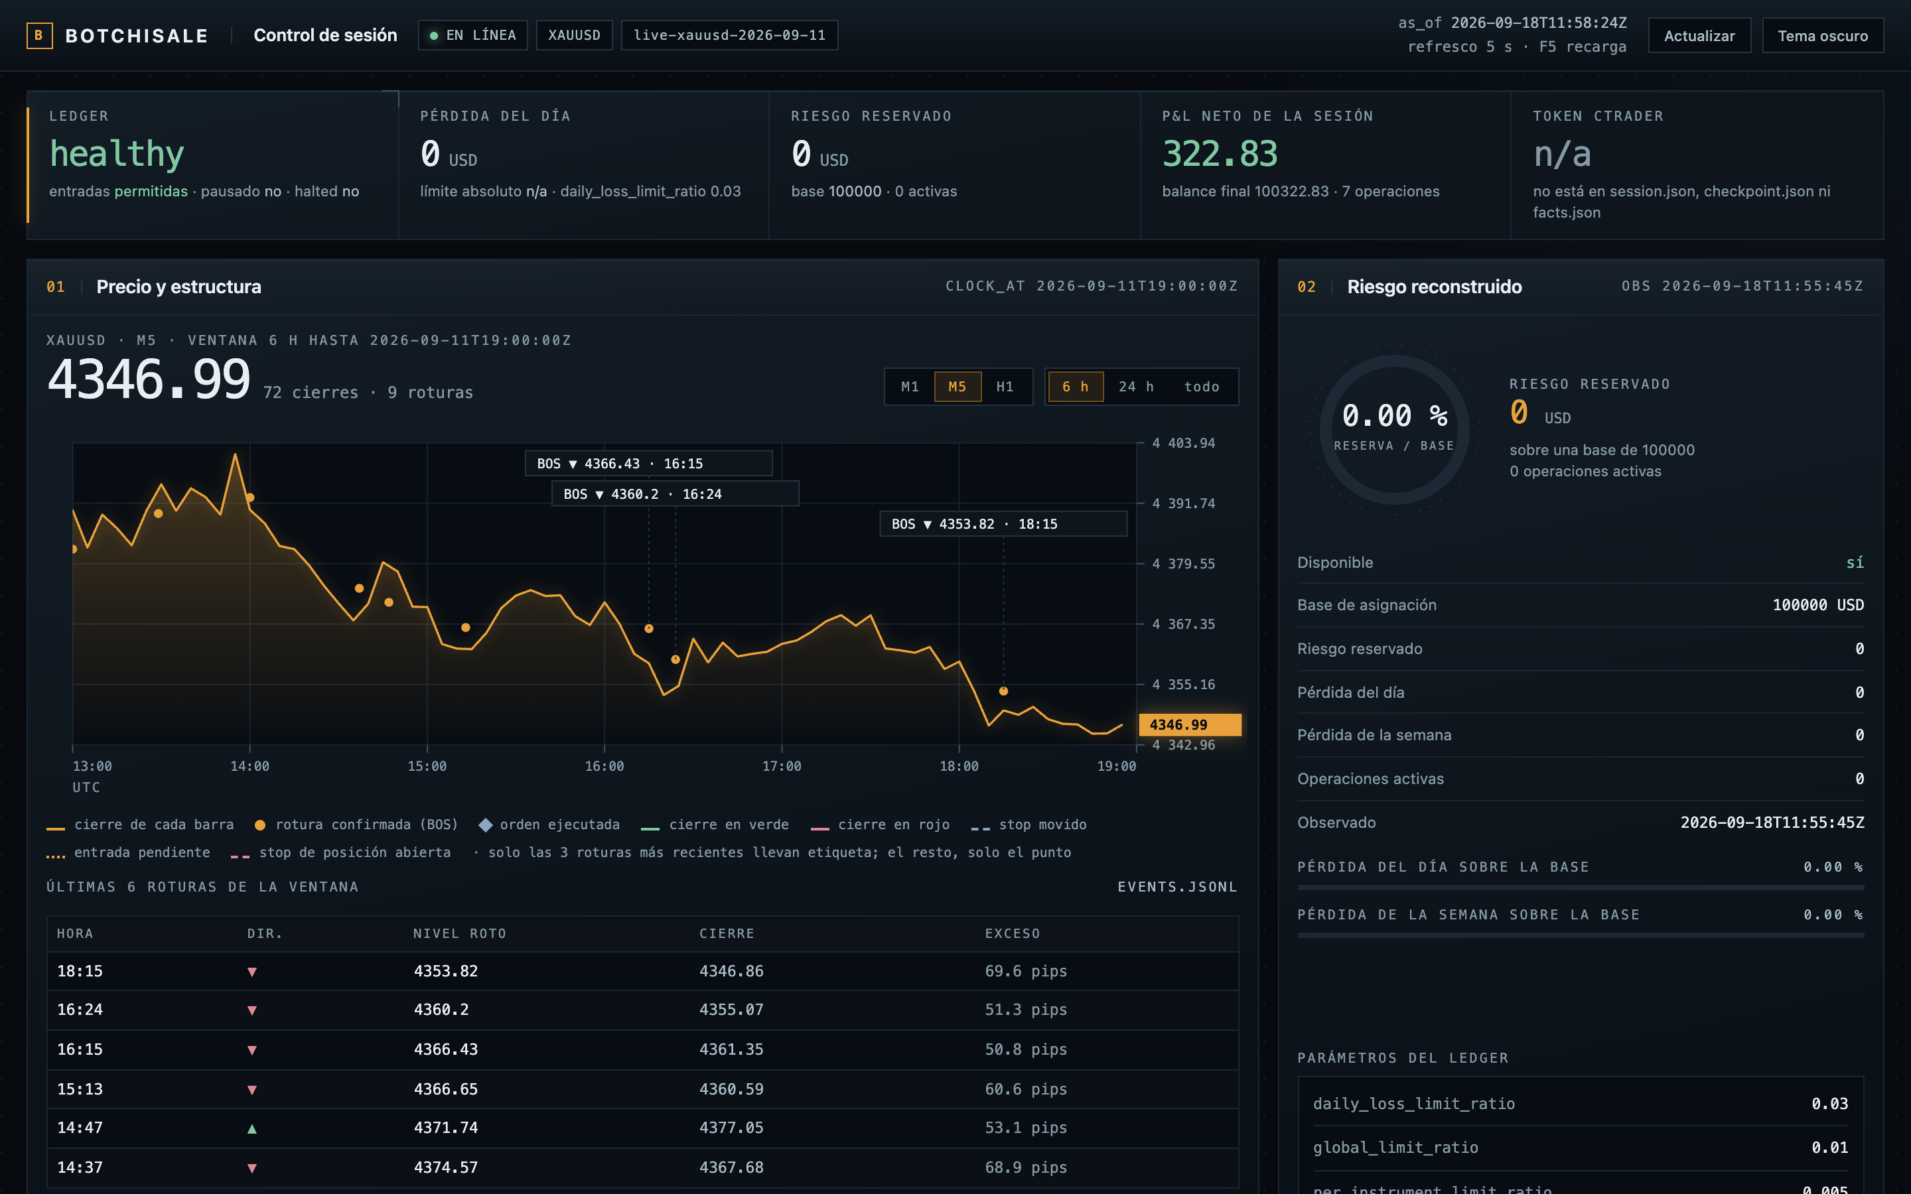
Task: Select the M1 timeframe
Action: pyautogui.click(x=910, y=387)
